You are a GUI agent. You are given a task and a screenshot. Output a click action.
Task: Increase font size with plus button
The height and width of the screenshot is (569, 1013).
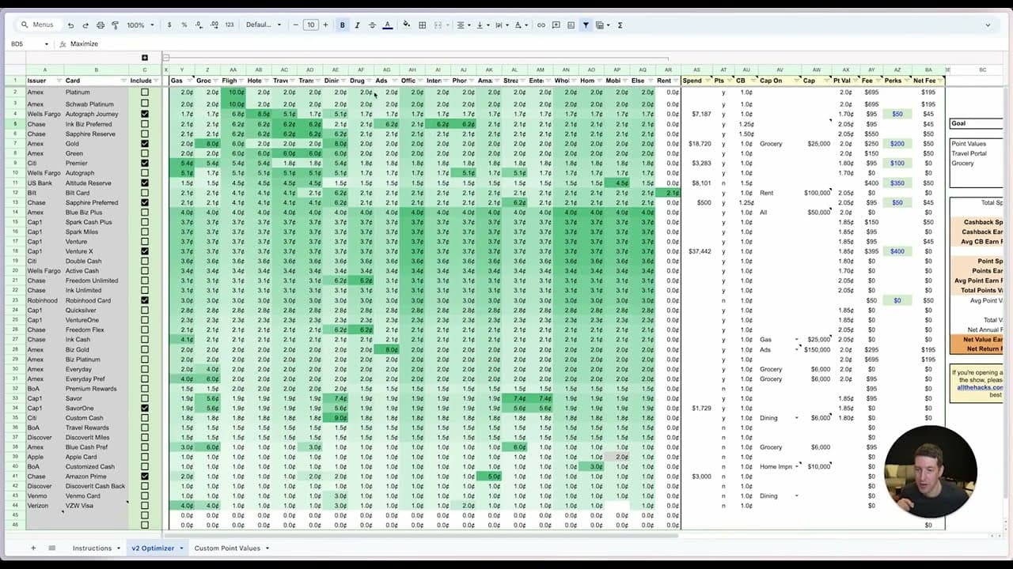325,25
